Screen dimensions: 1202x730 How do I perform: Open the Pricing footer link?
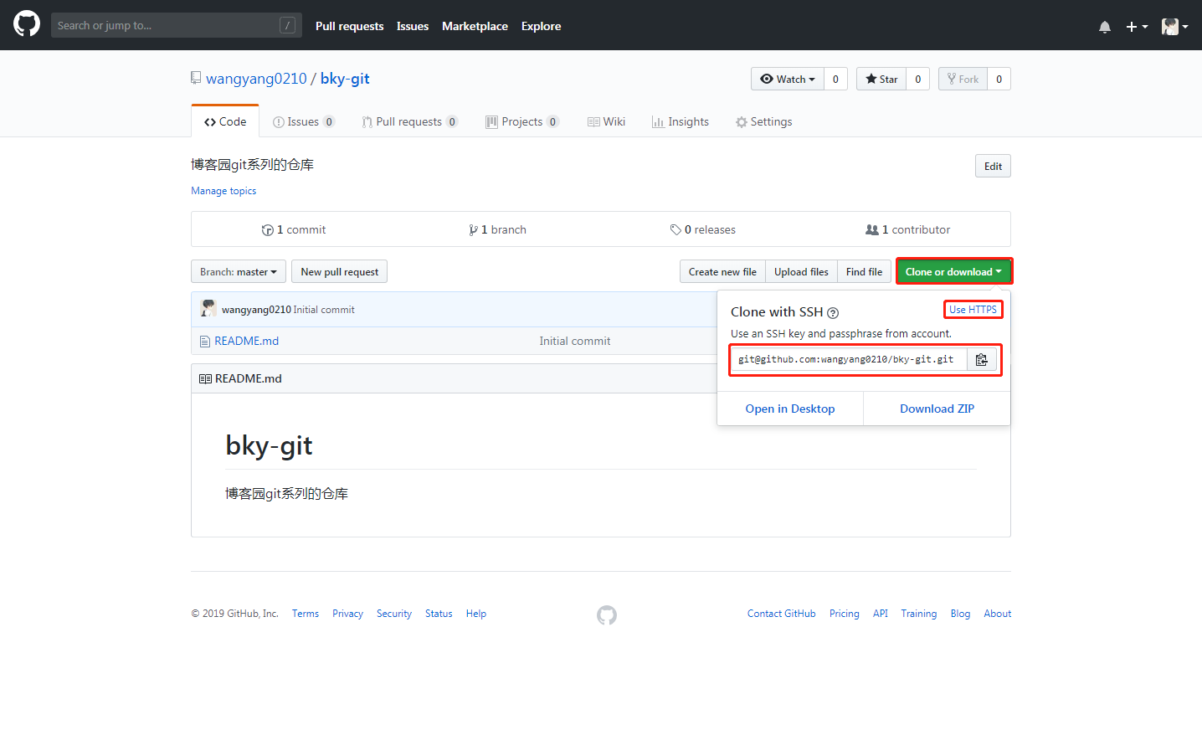pos(845,614)
